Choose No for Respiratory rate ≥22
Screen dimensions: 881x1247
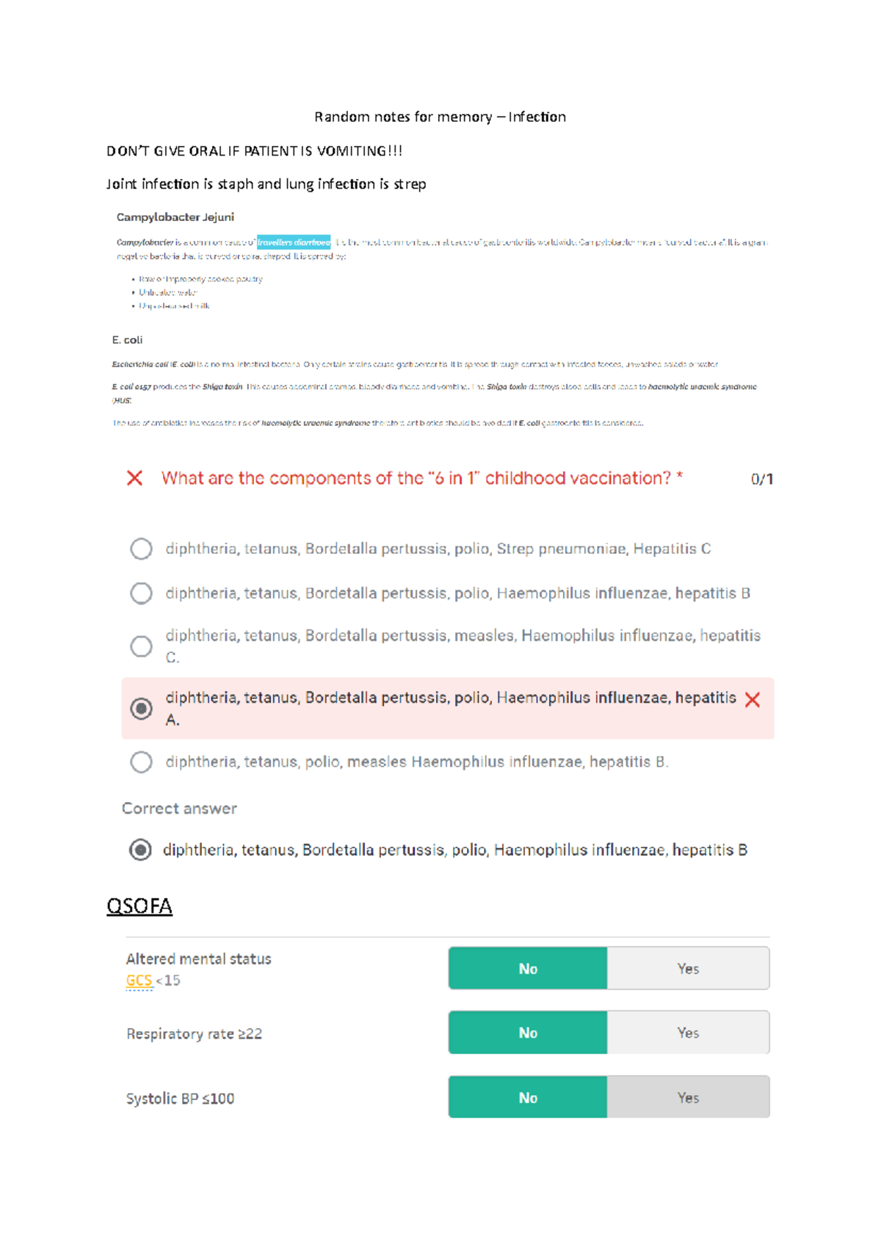528,1033
